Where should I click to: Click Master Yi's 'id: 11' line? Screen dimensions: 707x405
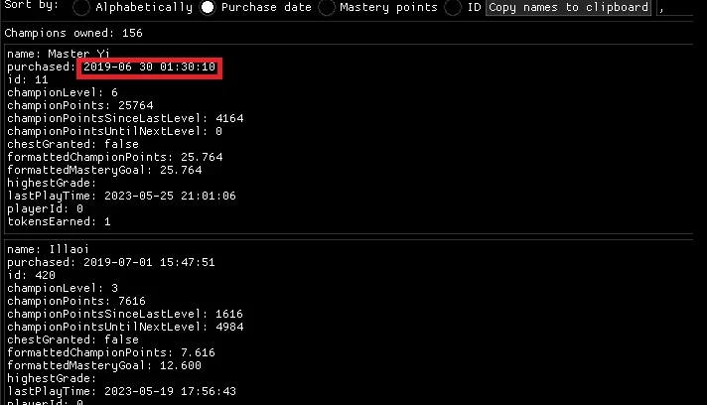click(28, 79)
